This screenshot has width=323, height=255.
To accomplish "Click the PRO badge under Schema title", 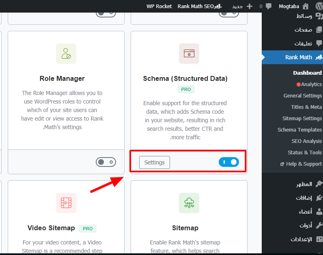I will pos(186,89).
